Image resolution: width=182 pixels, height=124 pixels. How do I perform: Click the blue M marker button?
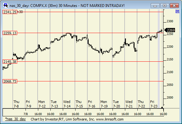[178, 11]
